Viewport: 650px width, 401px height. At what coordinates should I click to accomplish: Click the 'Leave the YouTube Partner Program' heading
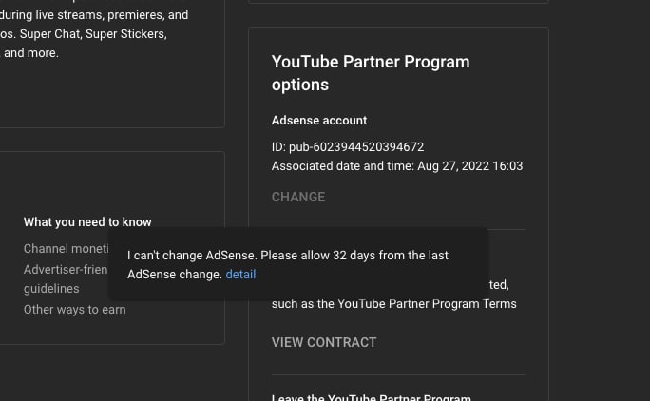[x=371, y=397]
